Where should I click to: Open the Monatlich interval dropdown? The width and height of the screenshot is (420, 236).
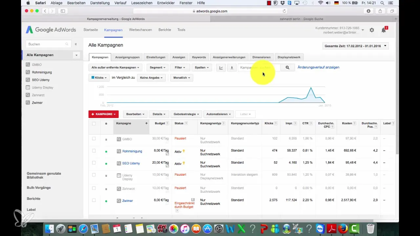click(x=181, y=78)
